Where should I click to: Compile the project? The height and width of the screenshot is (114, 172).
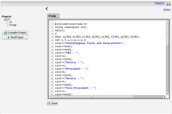click(x=15, y=33)
